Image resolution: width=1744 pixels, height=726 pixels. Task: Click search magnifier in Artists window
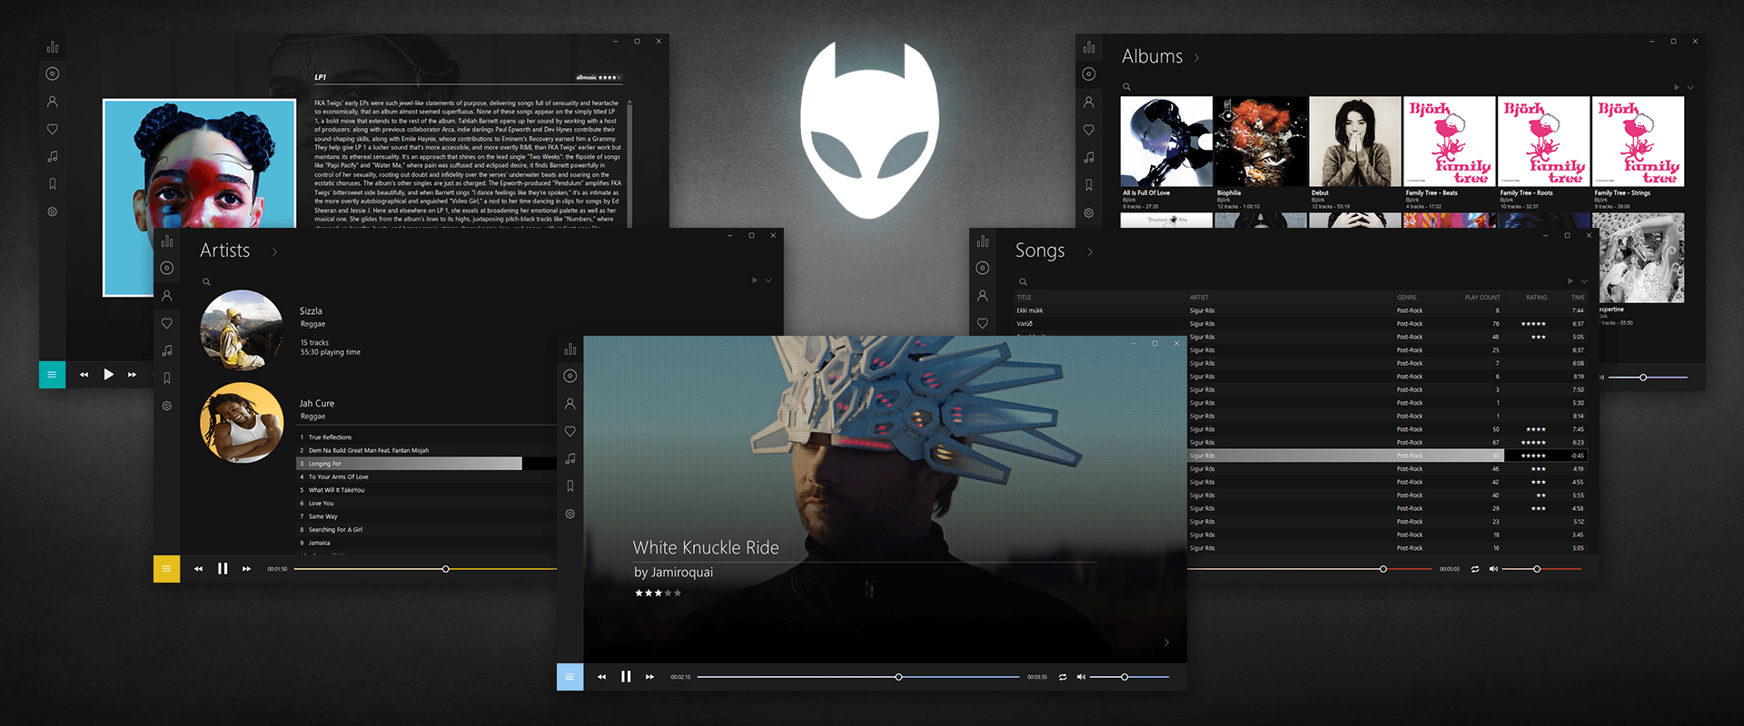[x=206, y=281]
